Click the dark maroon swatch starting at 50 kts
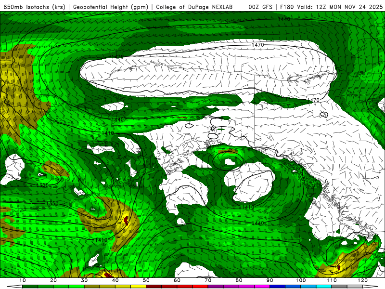This screenshot has height=289, width=385. [154, 287]
